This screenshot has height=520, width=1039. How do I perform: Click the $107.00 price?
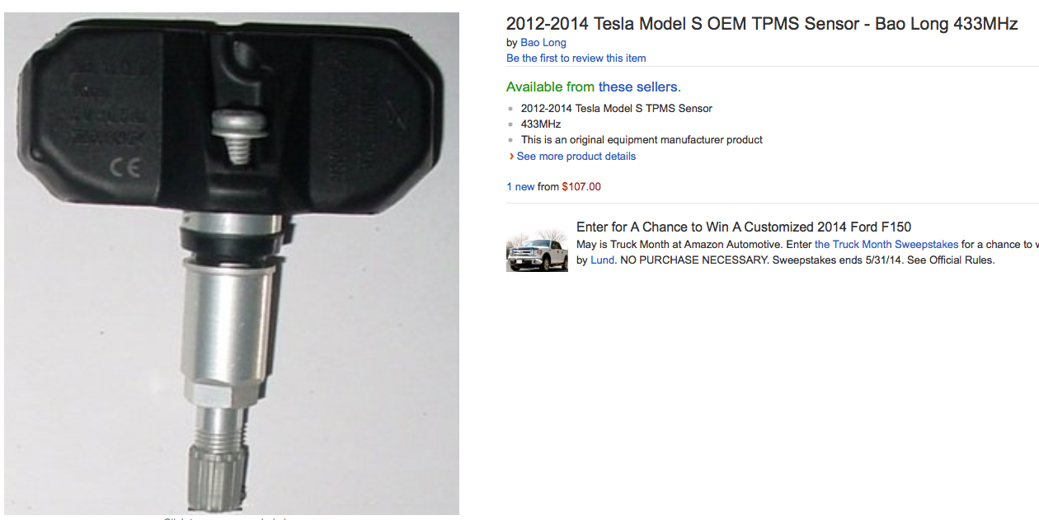tap(581, 187)
